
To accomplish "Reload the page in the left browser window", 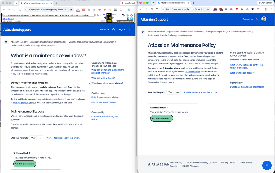I will click(15, 10).
